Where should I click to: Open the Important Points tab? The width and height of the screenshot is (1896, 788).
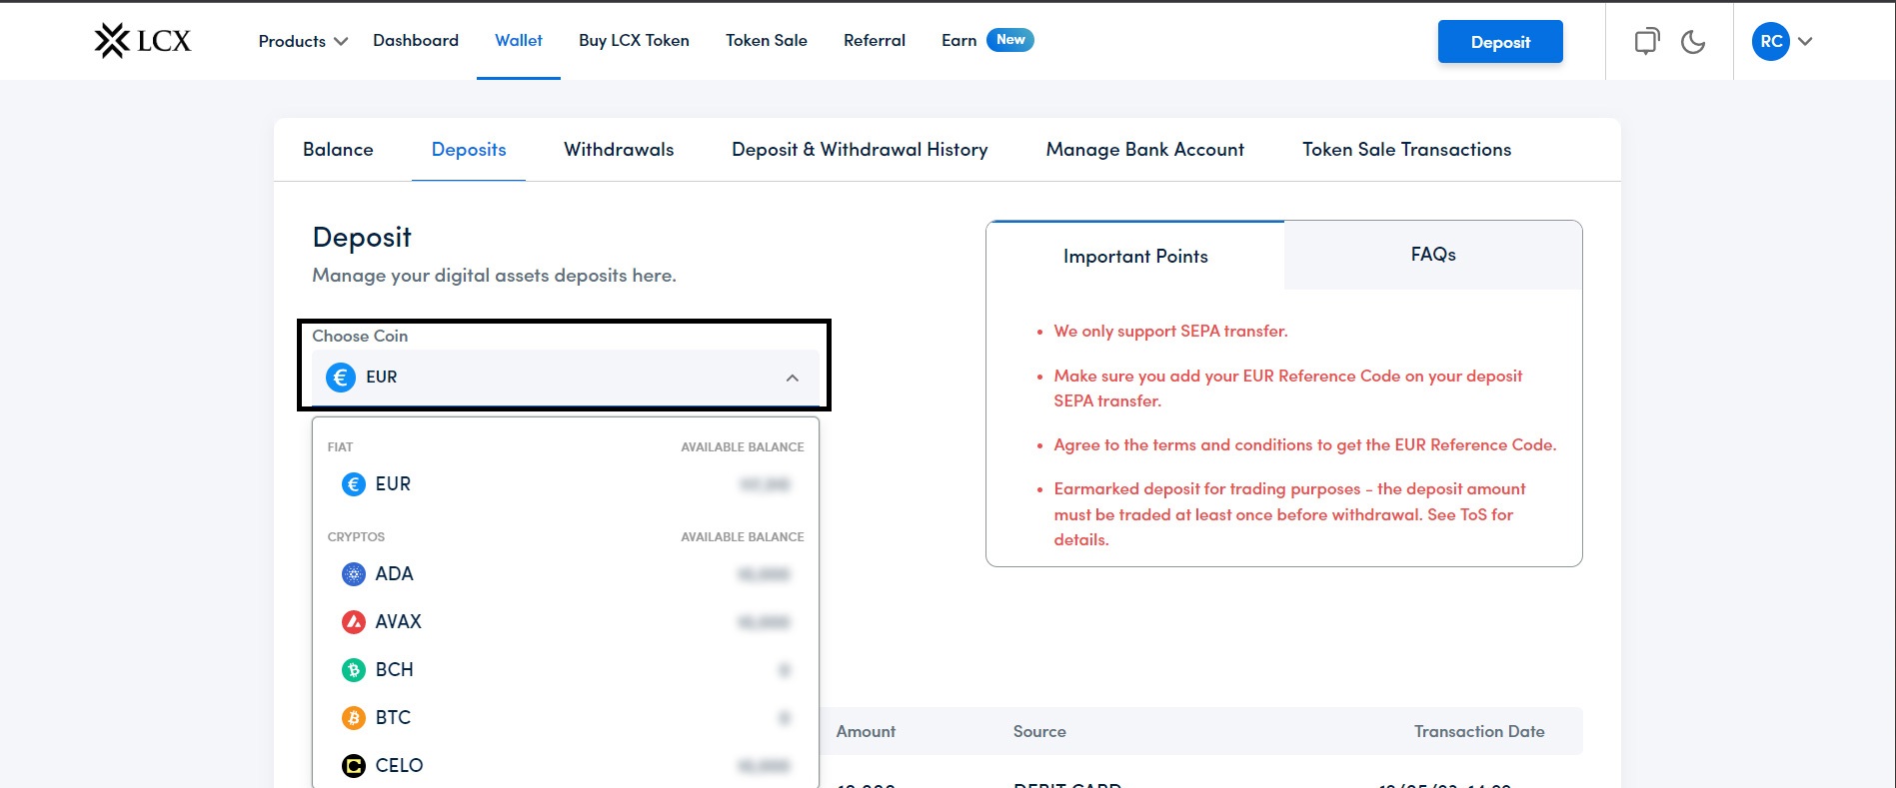click(x=1135, y=257)
